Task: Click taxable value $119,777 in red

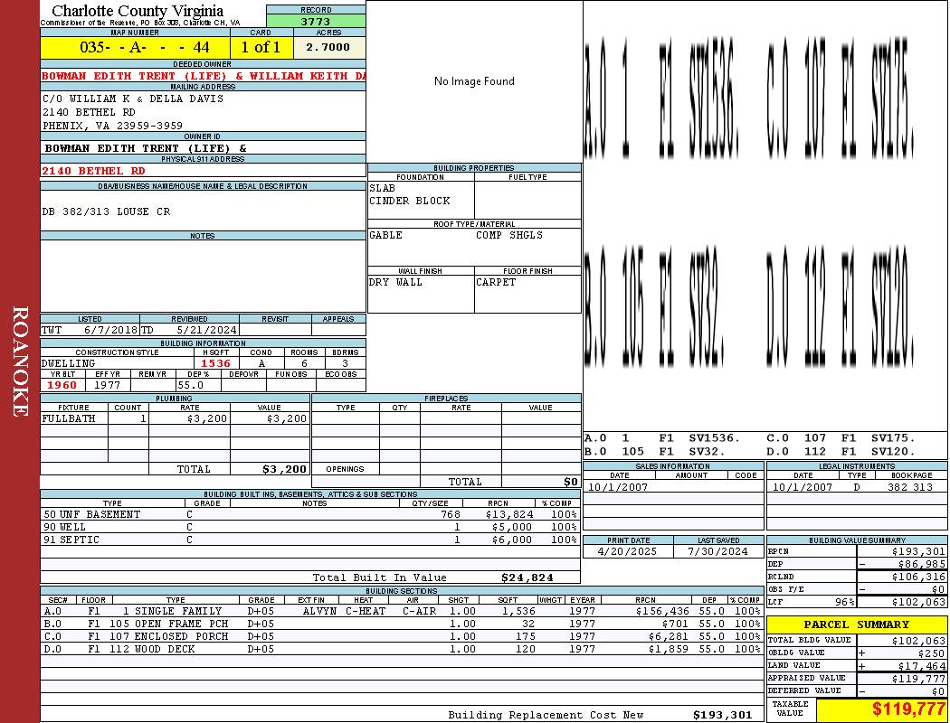Action: (908, 709)
